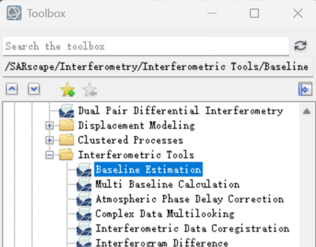Select Clustered Processes label
The width and height of the screenshot is (316, 247).
131,140
